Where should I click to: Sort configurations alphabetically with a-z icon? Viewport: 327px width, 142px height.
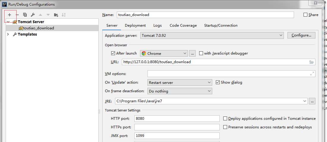pyautogui.click(x=64, y=15)
